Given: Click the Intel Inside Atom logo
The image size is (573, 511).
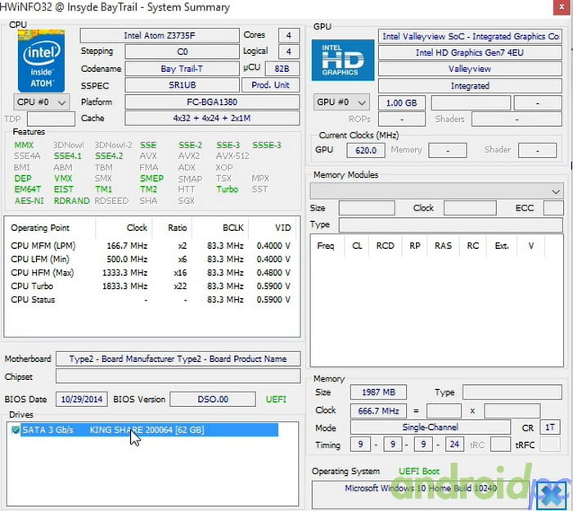Looking at the screenshot, I should [x=41, y=61].
